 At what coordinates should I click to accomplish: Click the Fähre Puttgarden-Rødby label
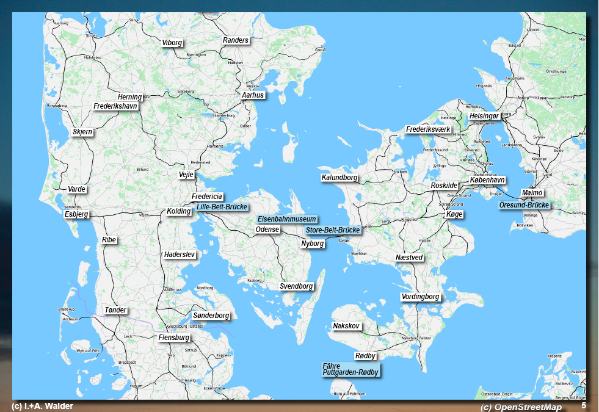[x=350, y=369]
